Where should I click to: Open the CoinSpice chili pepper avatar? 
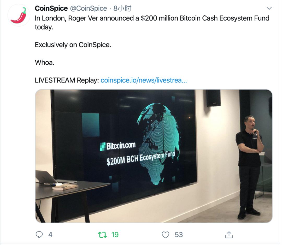19,15
